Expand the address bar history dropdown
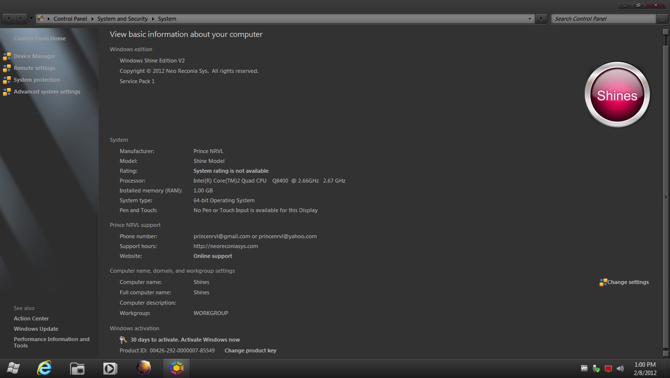670x378 pixels. click(x=530, y=19)
